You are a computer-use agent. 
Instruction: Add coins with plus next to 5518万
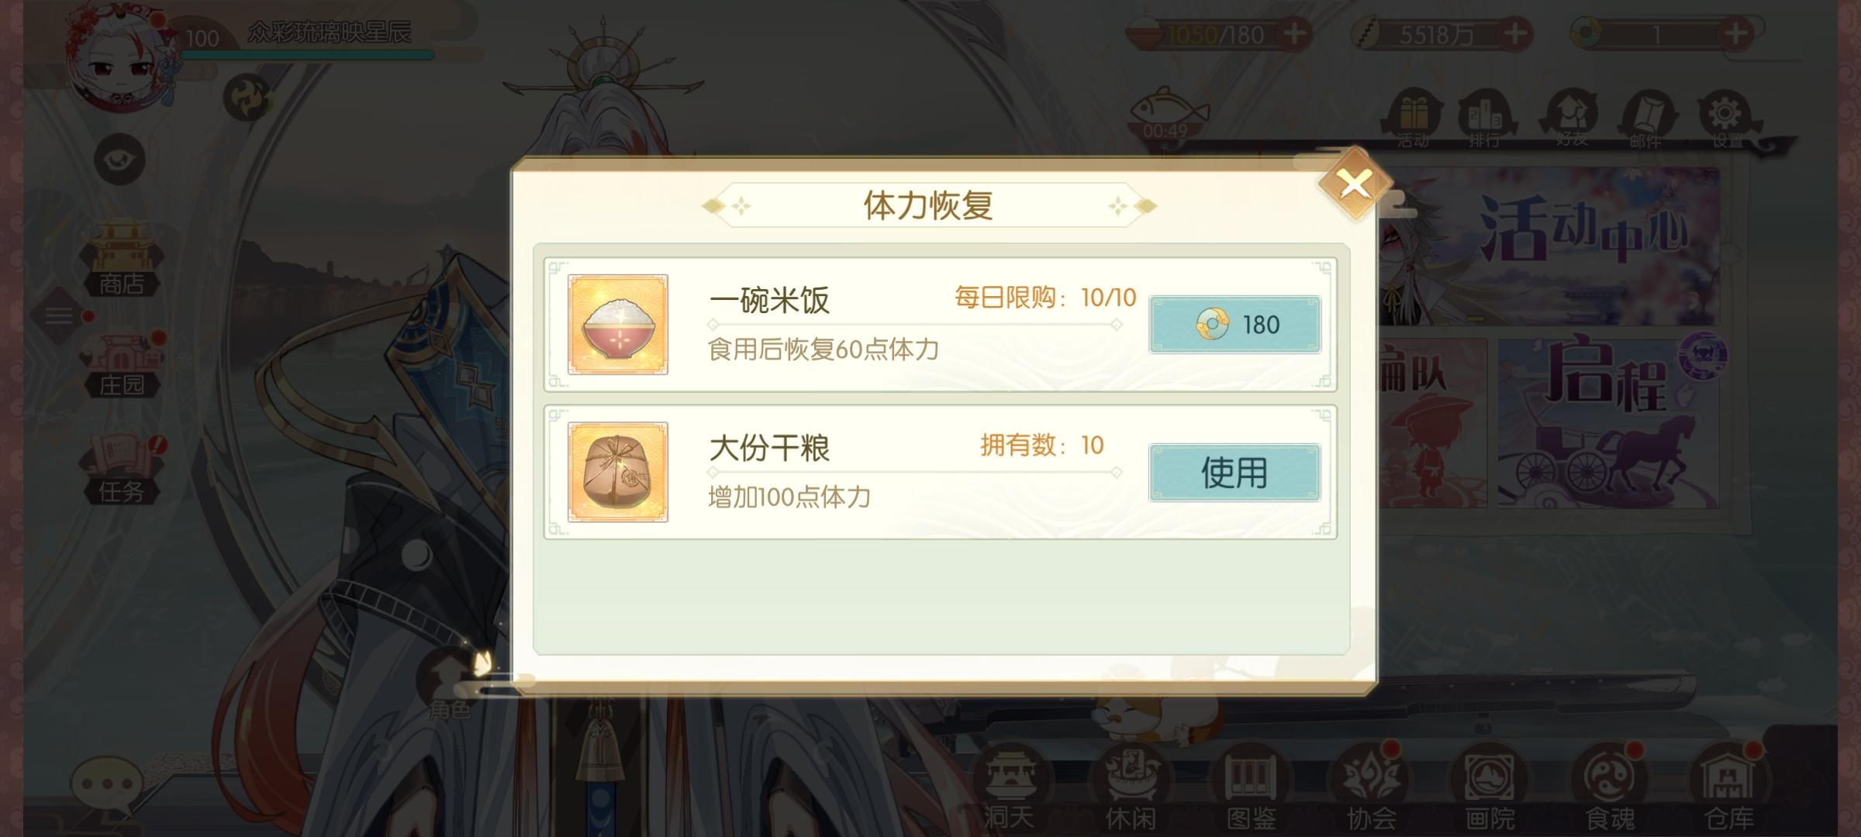1515,34
